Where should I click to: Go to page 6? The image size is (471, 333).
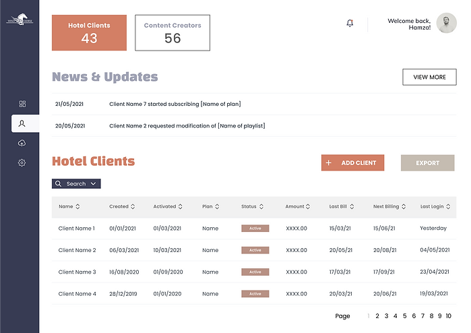tap(414, 316)
